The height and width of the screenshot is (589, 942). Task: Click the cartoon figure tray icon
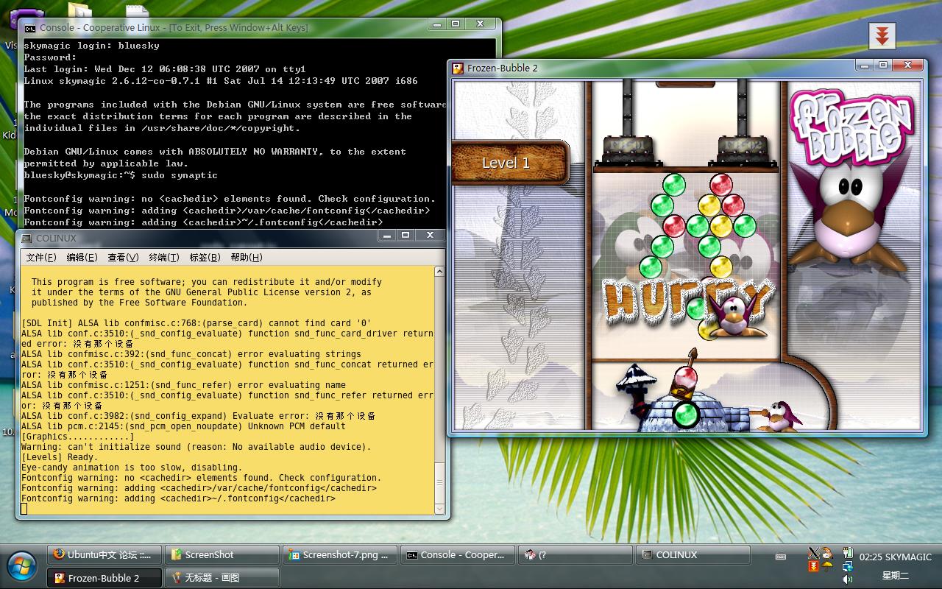pos(828,553)
